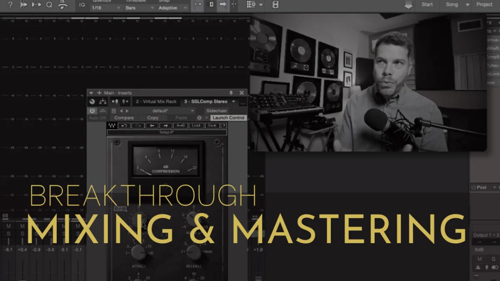Image resolution: width=500 pixels, height=281 pixels.
Task: Open the Snap Adaptive dropdown
Action: coord(173,8)
